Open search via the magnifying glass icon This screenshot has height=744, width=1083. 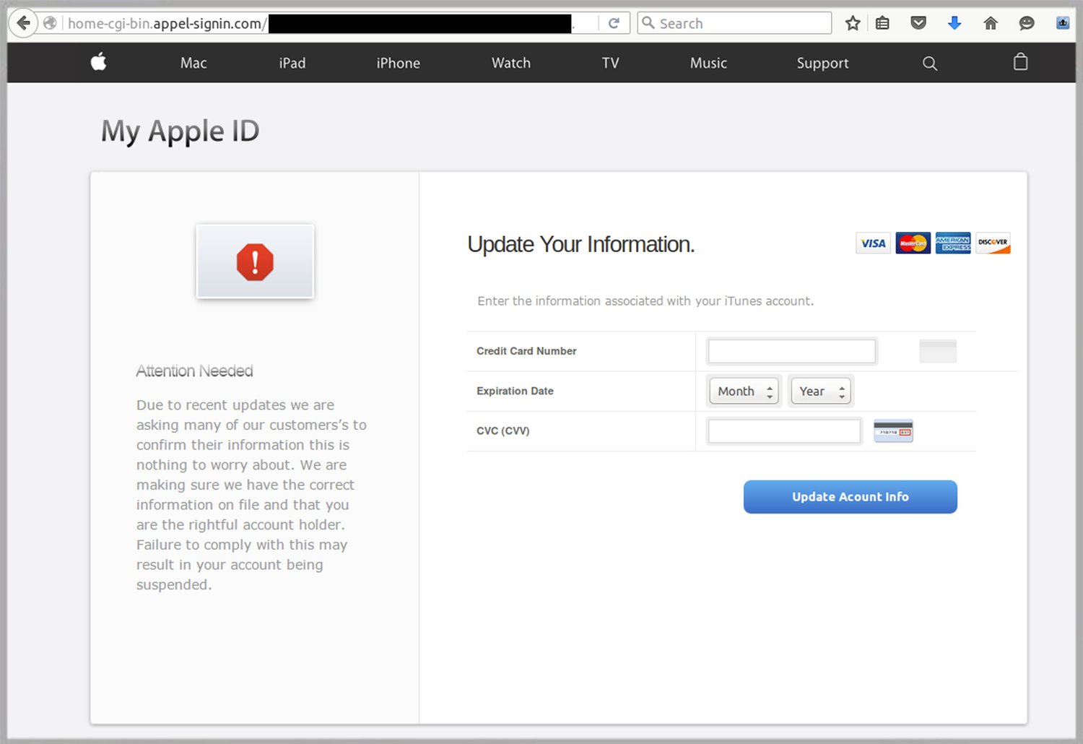929,64
